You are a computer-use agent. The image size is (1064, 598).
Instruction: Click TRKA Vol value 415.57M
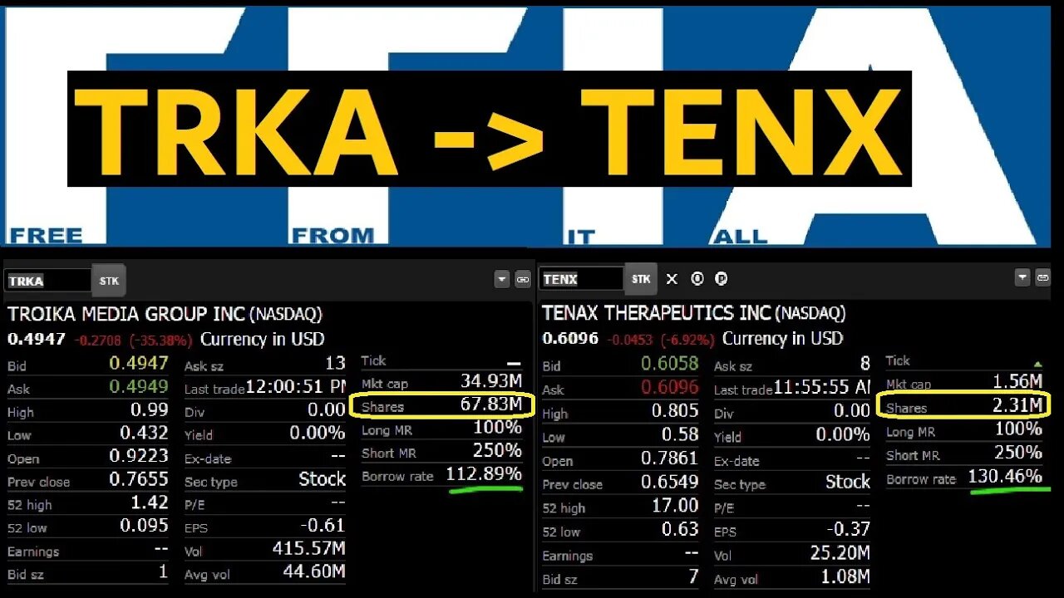click(309, 548)
